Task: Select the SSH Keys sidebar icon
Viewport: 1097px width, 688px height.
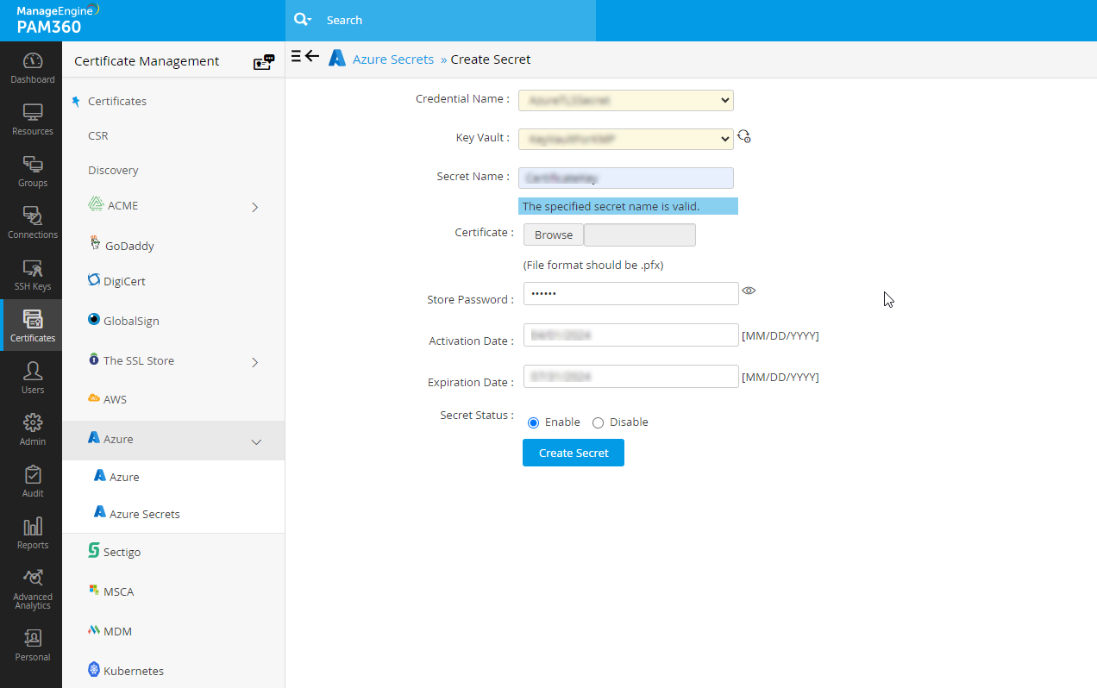Action: 32,276
